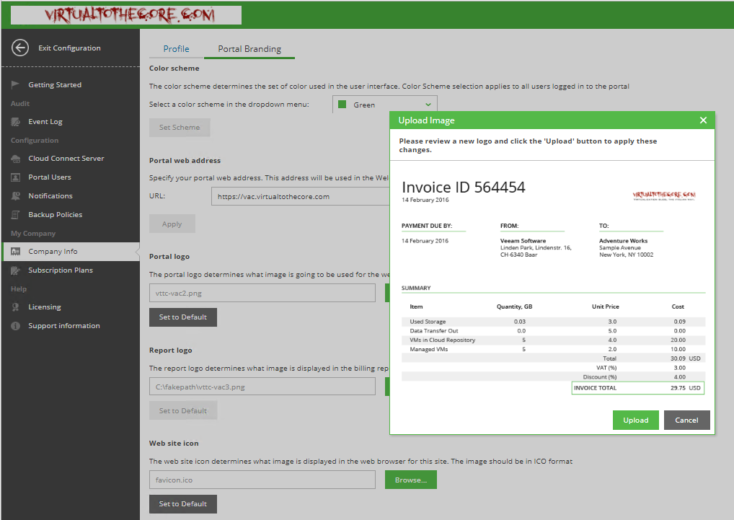Click the report logo file path field
Viewport: 734px width, 520px height.
click(262, 387)
